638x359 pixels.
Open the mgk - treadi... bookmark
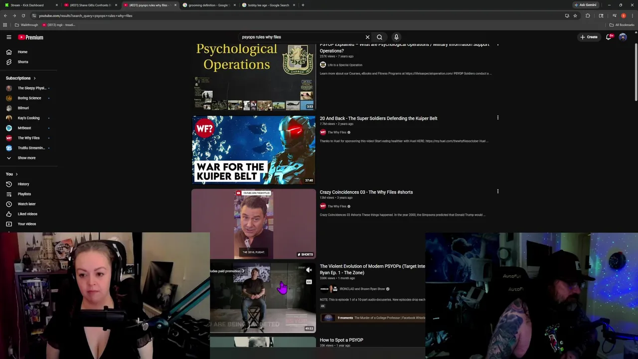coord(59,25)
